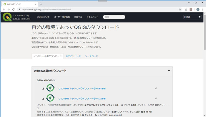Viewport: 206px width, 117px height.
Task: Click download arrow icon beside 32 bit installer
Action: tap(43, 98)
